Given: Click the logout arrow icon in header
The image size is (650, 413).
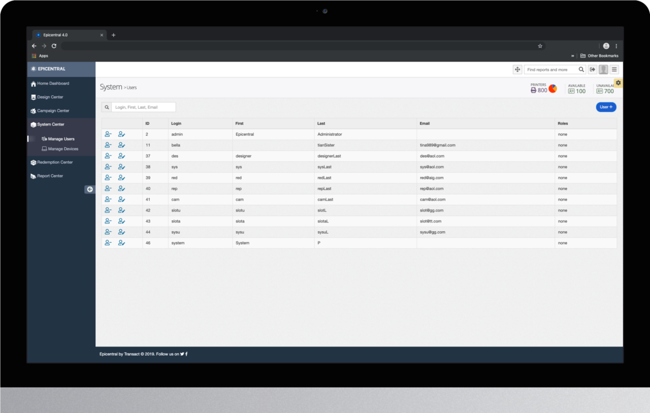Looking at the screenshot, I should 592,70.
